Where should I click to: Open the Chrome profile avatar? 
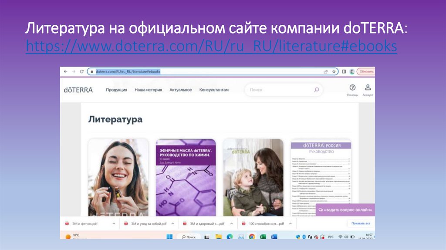(x=352, y=72)
